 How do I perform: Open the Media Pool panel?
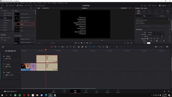tap(10, 5)
